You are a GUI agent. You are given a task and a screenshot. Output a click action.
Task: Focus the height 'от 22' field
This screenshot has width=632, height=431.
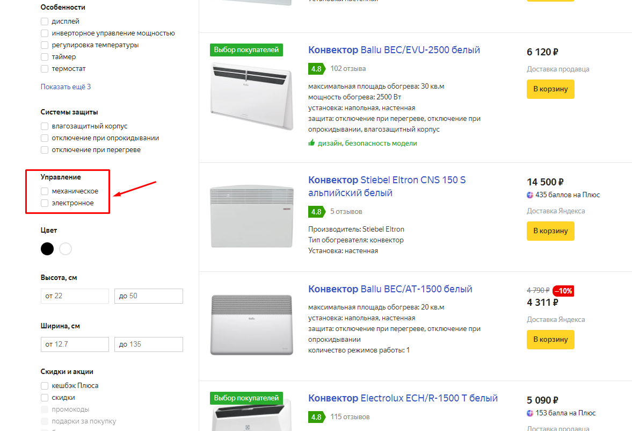click(75, 296)
